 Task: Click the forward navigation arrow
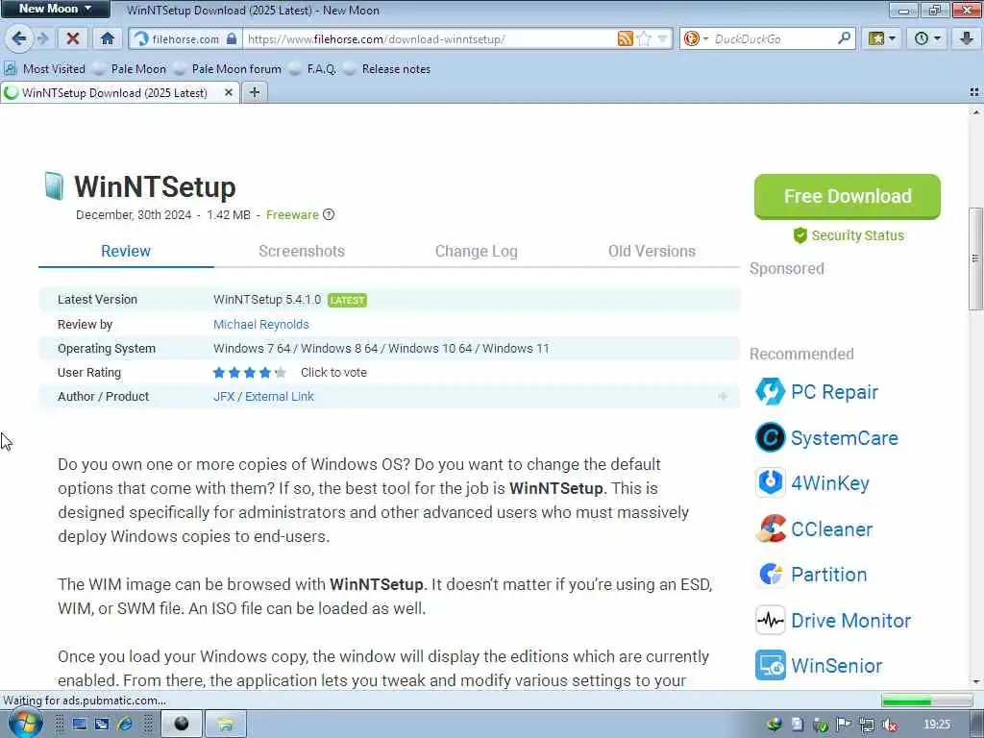coord(42,38)
